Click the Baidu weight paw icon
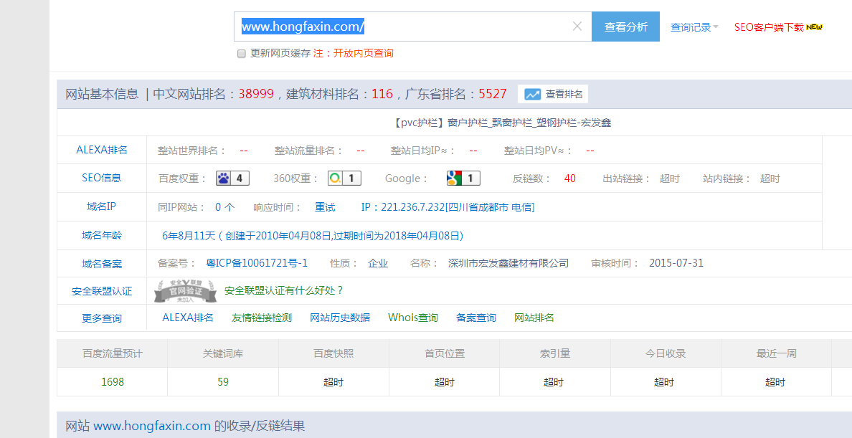 (x=223, y=178)
